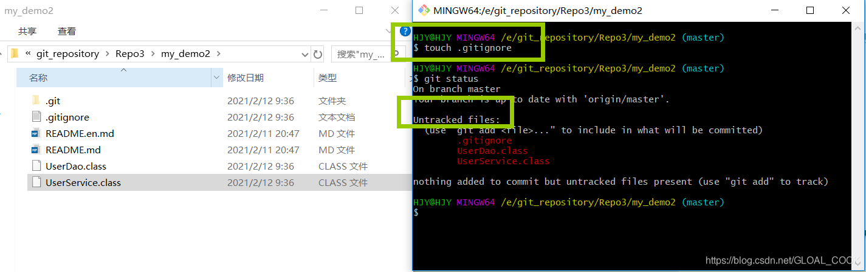
Task: Click red .gitignore entry in terminal
Action: click(x=484, y=141)
